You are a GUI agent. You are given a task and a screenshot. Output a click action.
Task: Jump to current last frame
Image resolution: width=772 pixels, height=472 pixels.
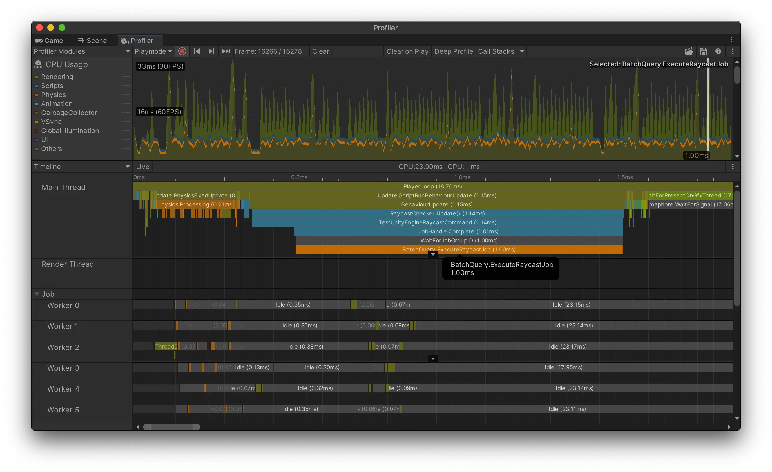226,51
